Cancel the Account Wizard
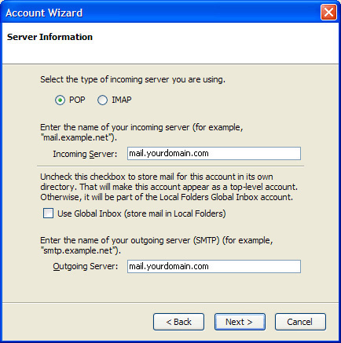 300,322
